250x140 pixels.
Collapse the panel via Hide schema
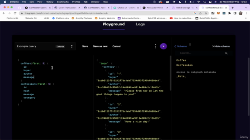(221, 46)
